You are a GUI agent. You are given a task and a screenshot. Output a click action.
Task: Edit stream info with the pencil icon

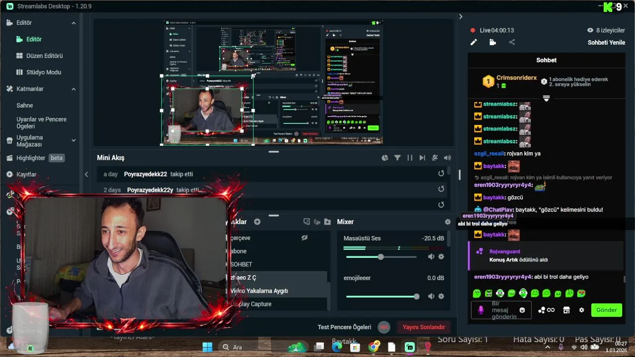pos(474,42)
